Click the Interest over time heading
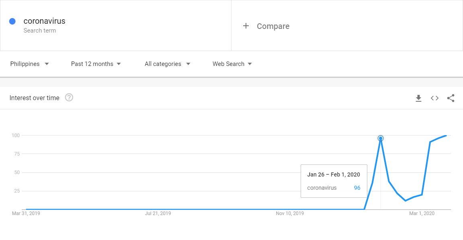The image size is (463, 240). pyautogui.click(x=35, y=98)
